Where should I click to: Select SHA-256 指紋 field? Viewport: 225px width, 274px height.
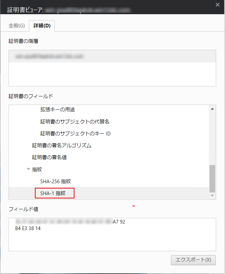pyautogui.click(x=55, y=181)
